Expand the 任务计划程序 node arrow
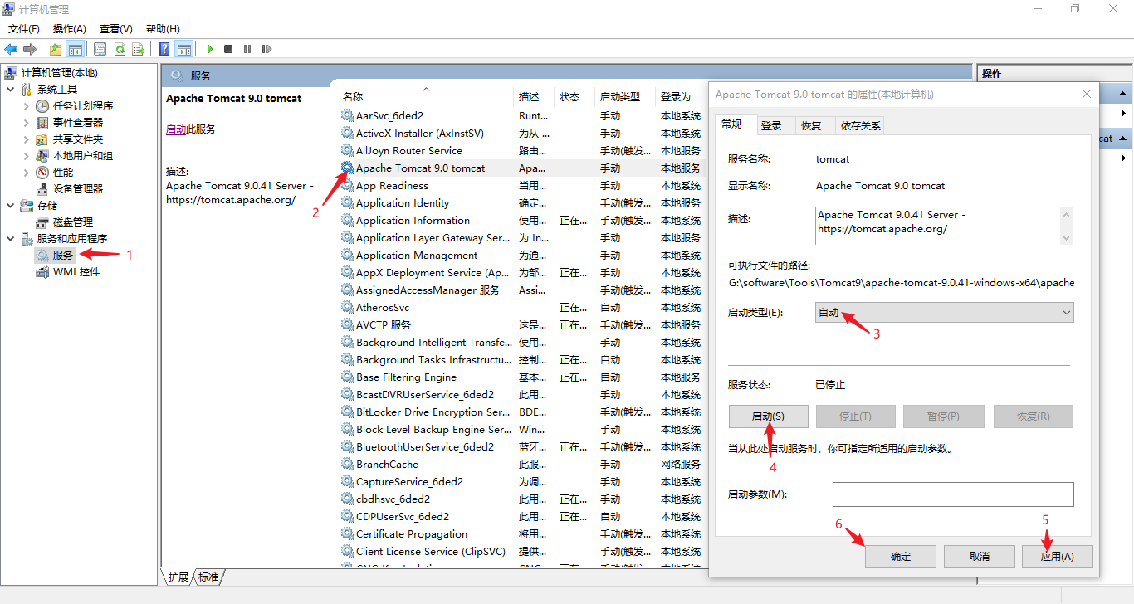 [26, 105]
